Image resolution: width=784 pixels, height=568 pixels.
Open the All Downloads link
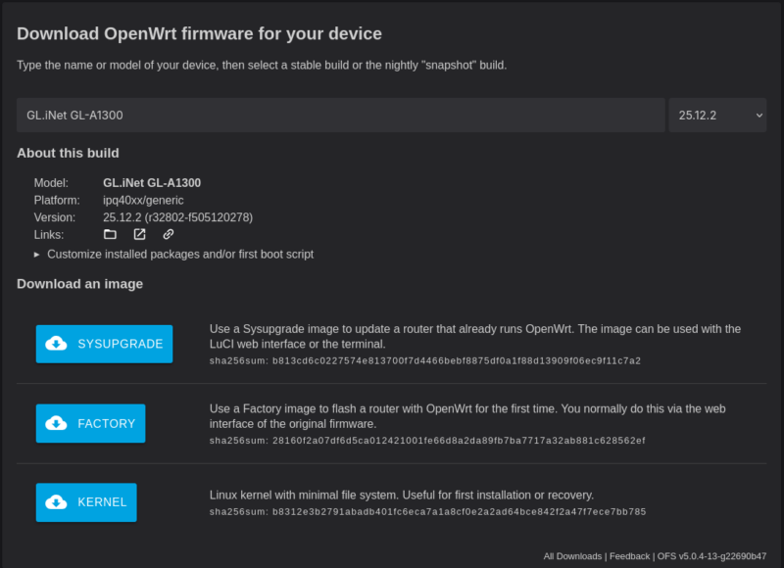tap(573, 556)
